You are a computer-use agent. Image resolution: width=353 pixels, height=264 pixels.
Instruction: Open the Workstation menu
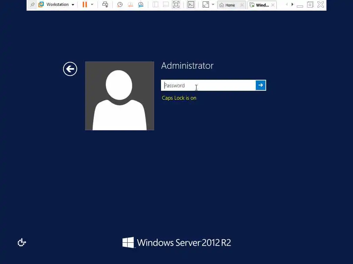point(60,4)
